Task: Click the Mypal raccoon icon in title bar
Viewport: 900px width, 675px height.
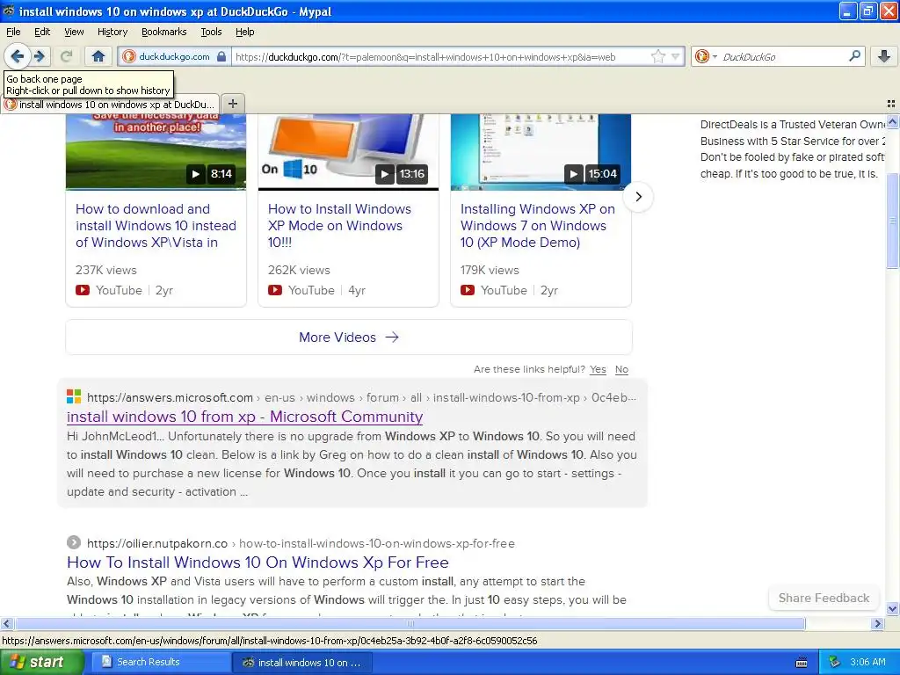Action: [x=8, y=11]
